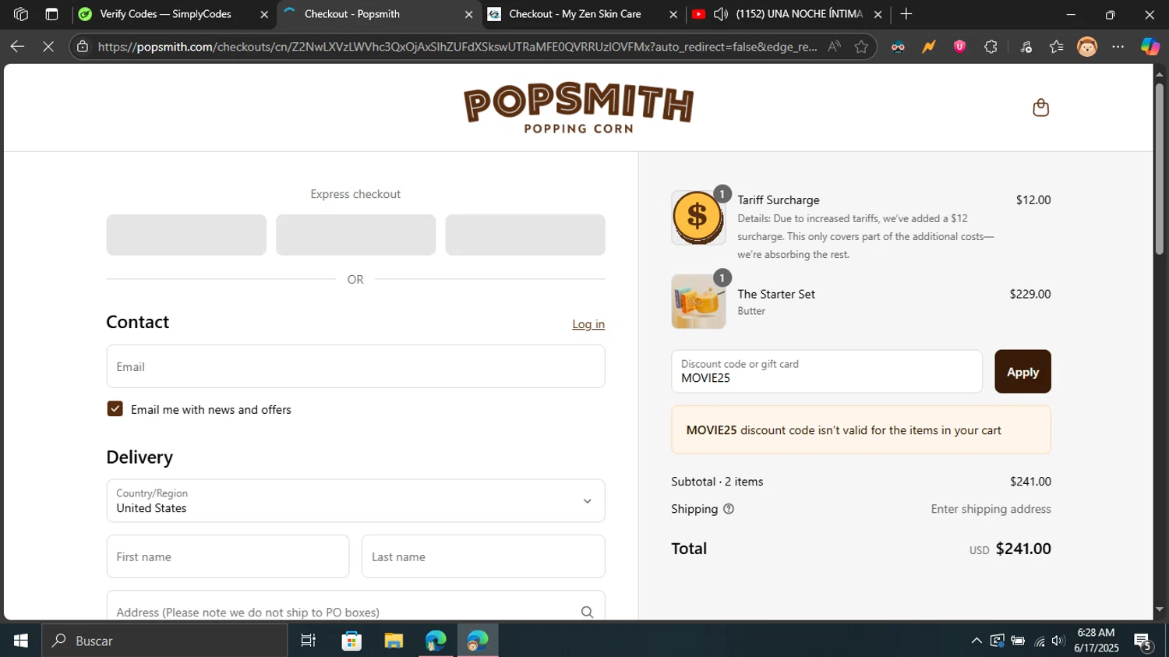Expand Country/Region dropdown
The width and height of the screenshot is (1169, 657).
coord(355,500)
